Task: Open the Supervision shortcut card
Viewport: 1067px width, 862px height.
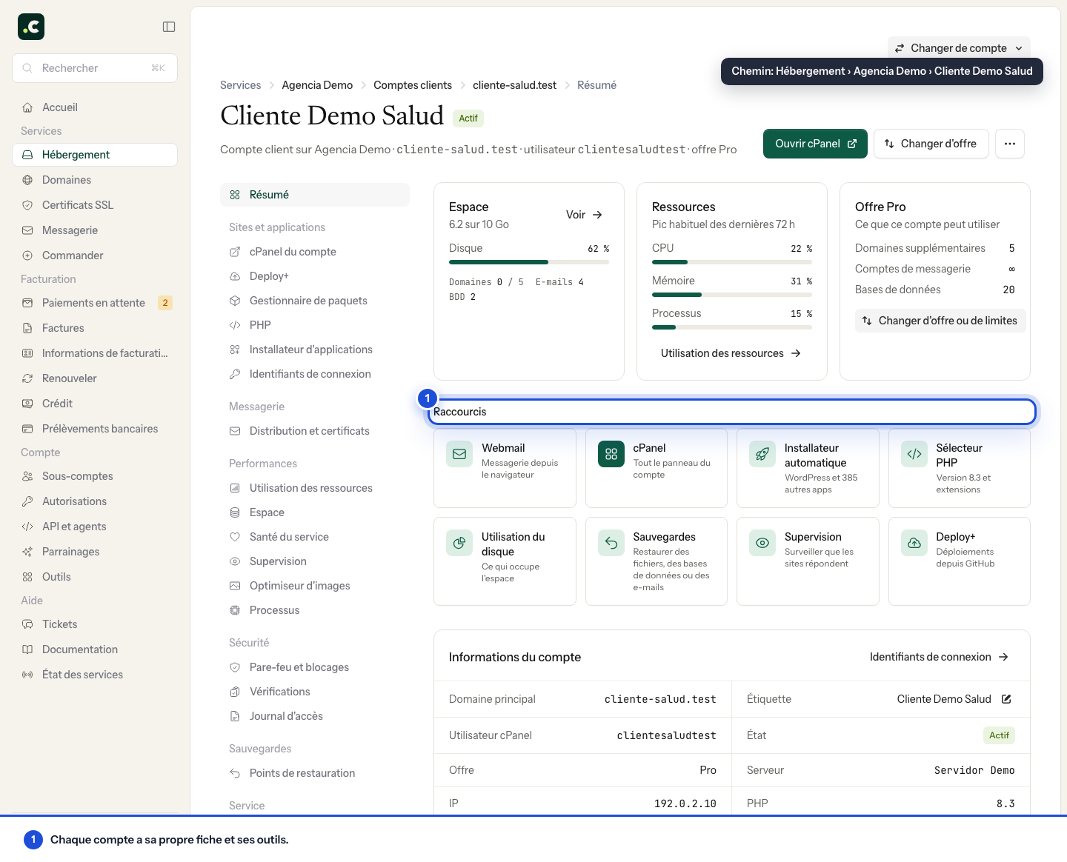Action: 808,561
